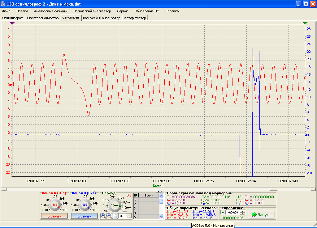Click the zoom out magnifier icon
317x228 pixels.
[109, 216]
